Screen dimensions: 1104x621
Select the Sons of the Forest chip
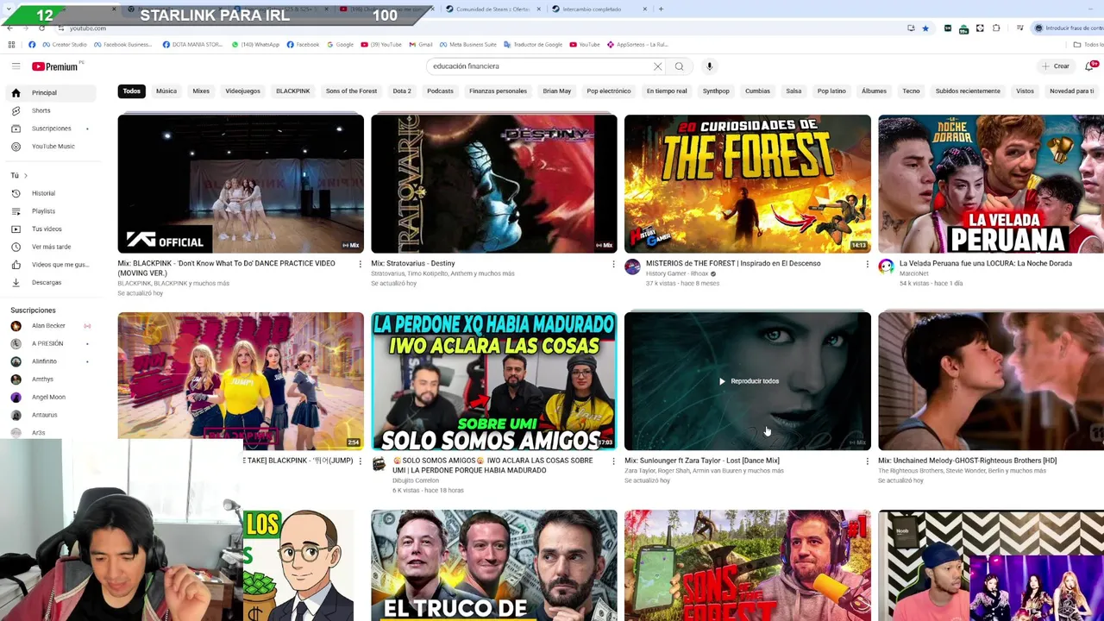click(351, 91)
